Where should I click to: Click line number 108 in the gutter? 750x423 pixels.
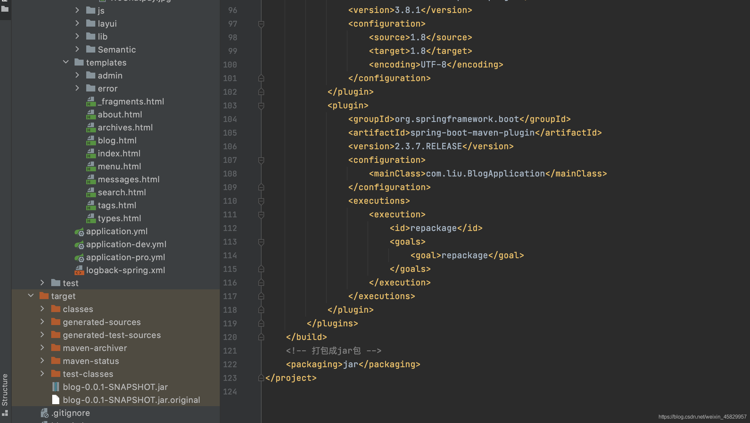230,174
